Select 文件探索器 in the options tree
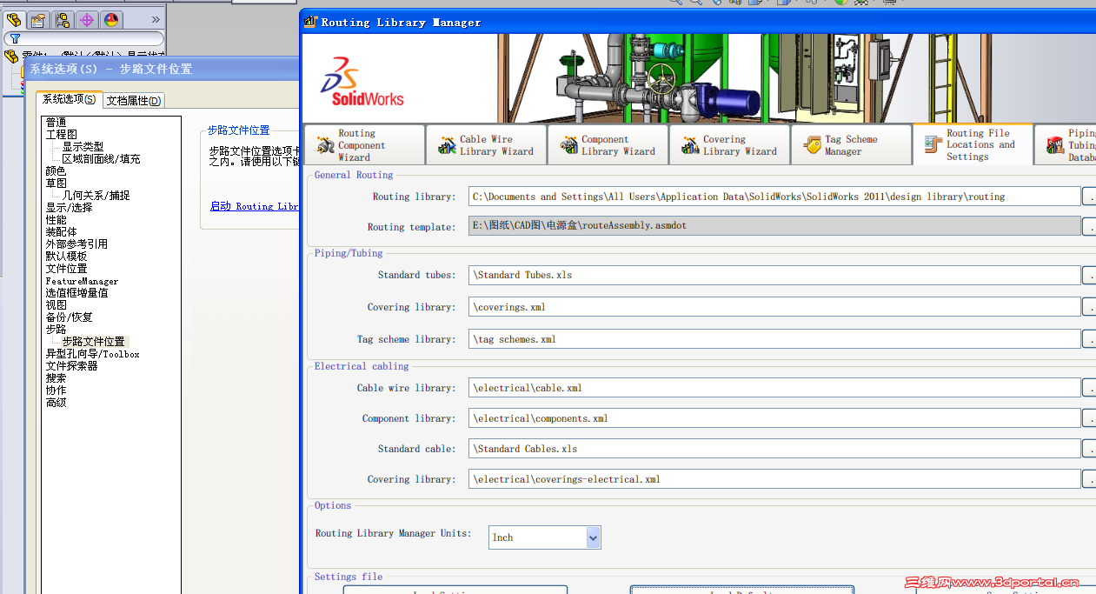This screenshot has height=594, width=1096. point(71,366)
